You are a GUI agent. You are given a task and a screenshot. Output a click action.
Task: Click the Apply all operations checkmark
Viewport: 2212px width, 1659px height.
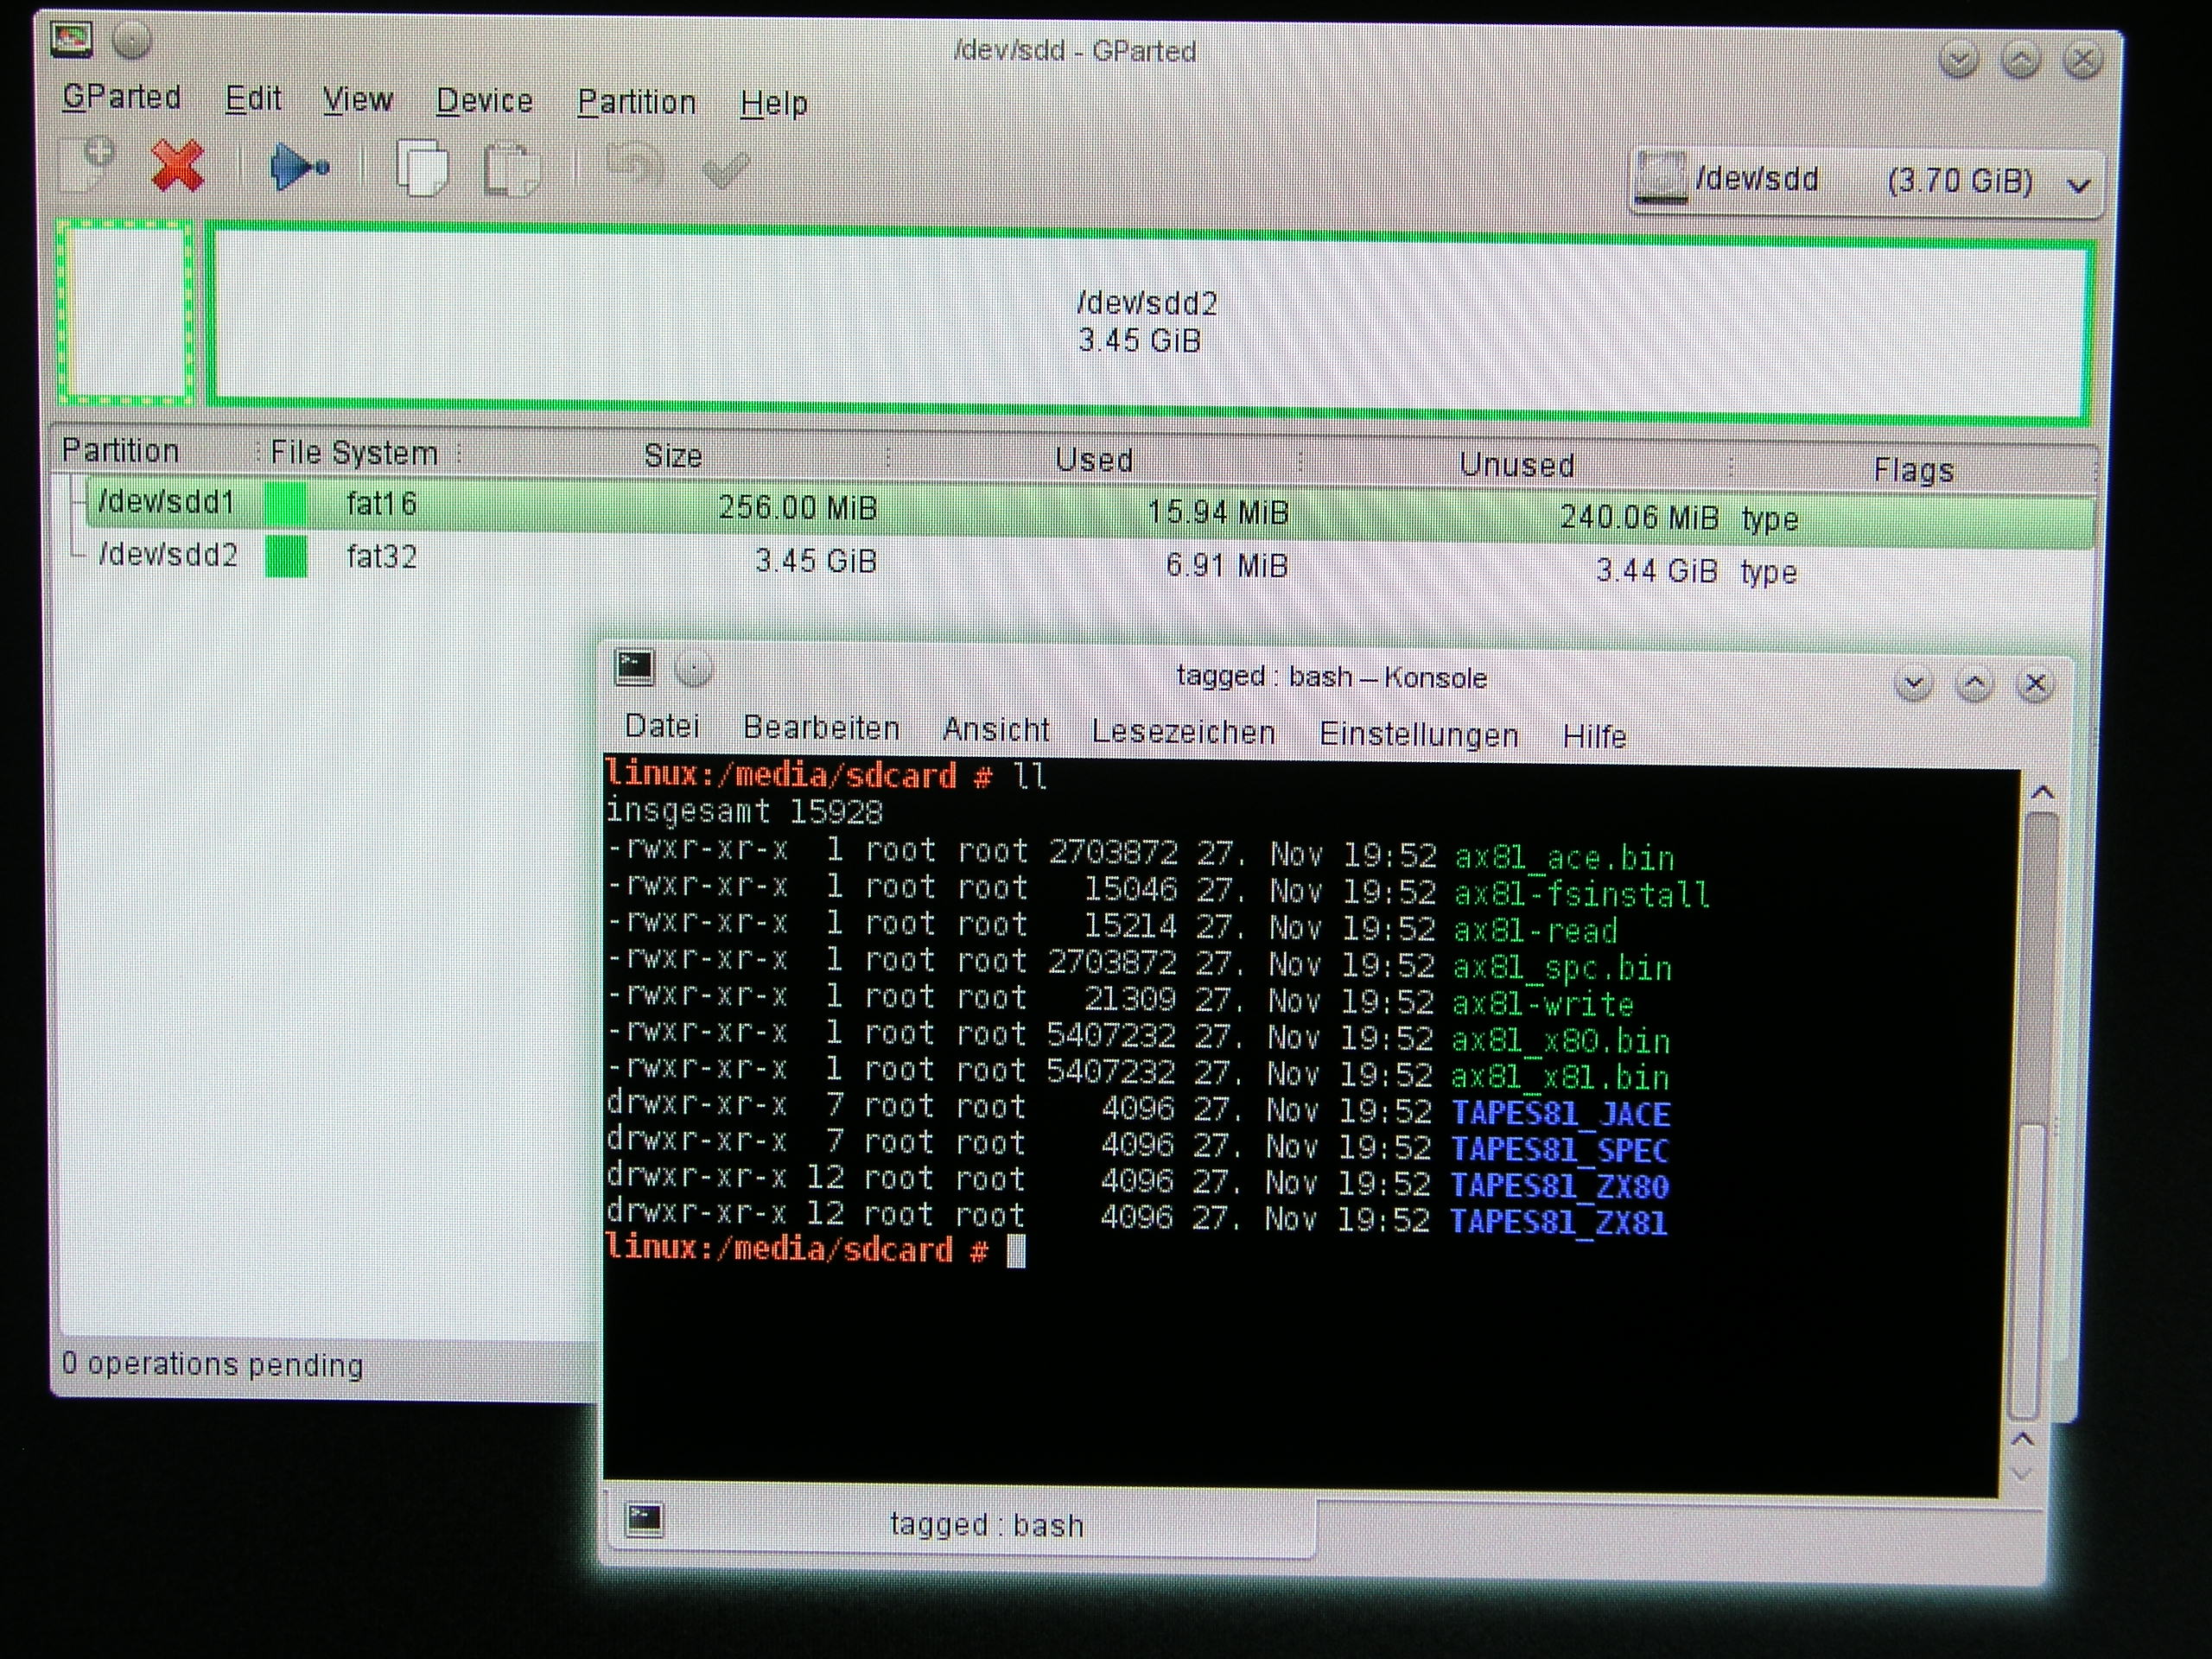pyautogui.click(x=726, y=170)
